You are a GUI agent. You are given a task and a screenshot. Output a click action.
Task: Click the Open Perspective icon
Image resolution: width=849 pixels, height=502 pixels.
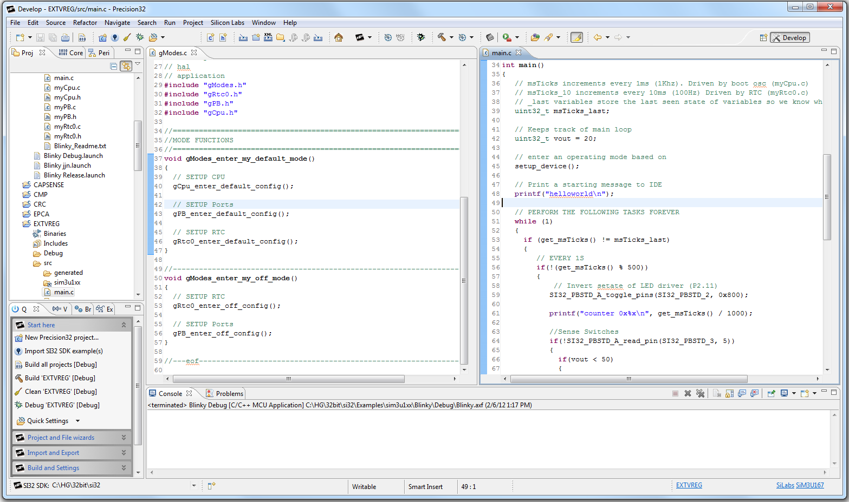(763, 37)
